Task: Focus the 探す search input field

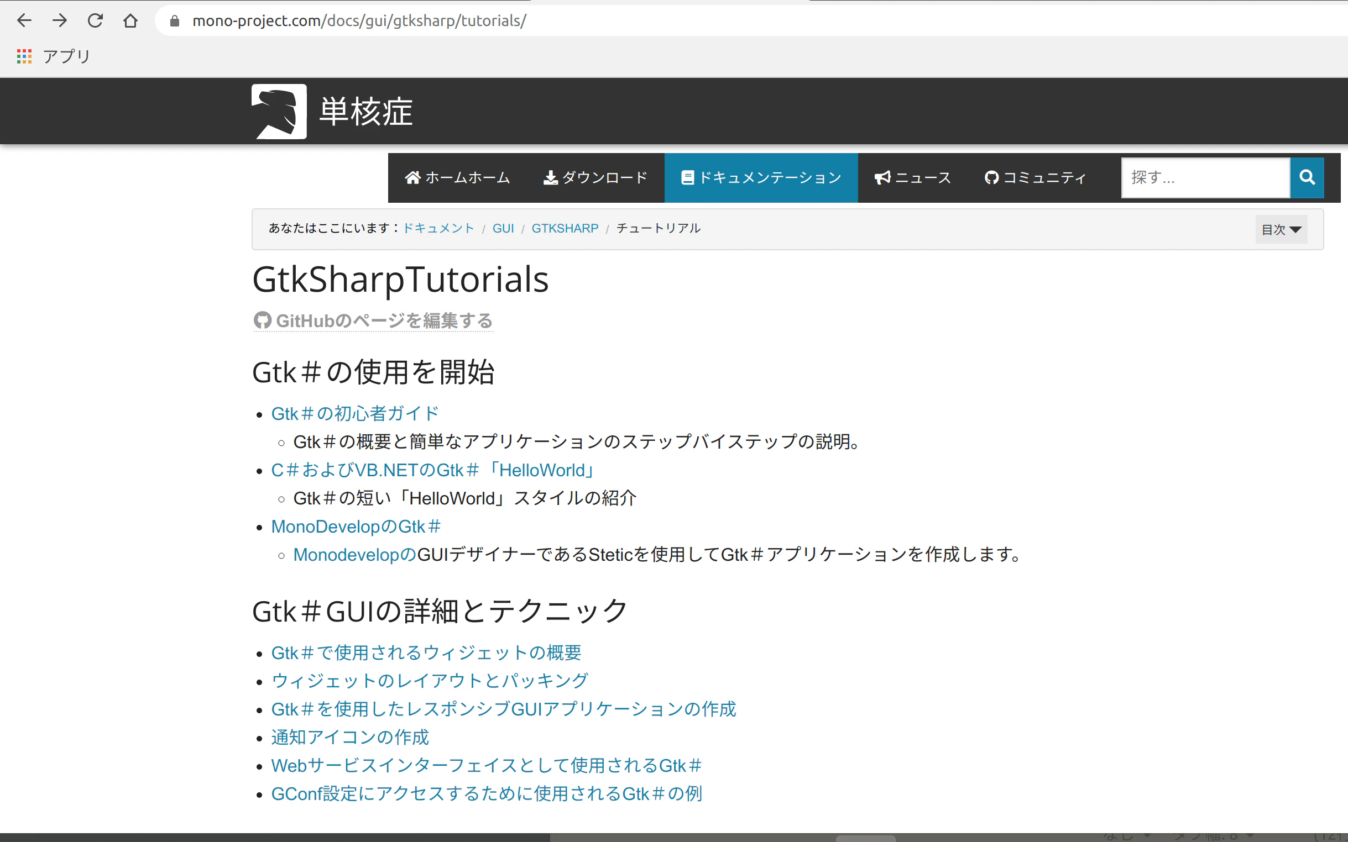Action: (x=1205, y=178)
